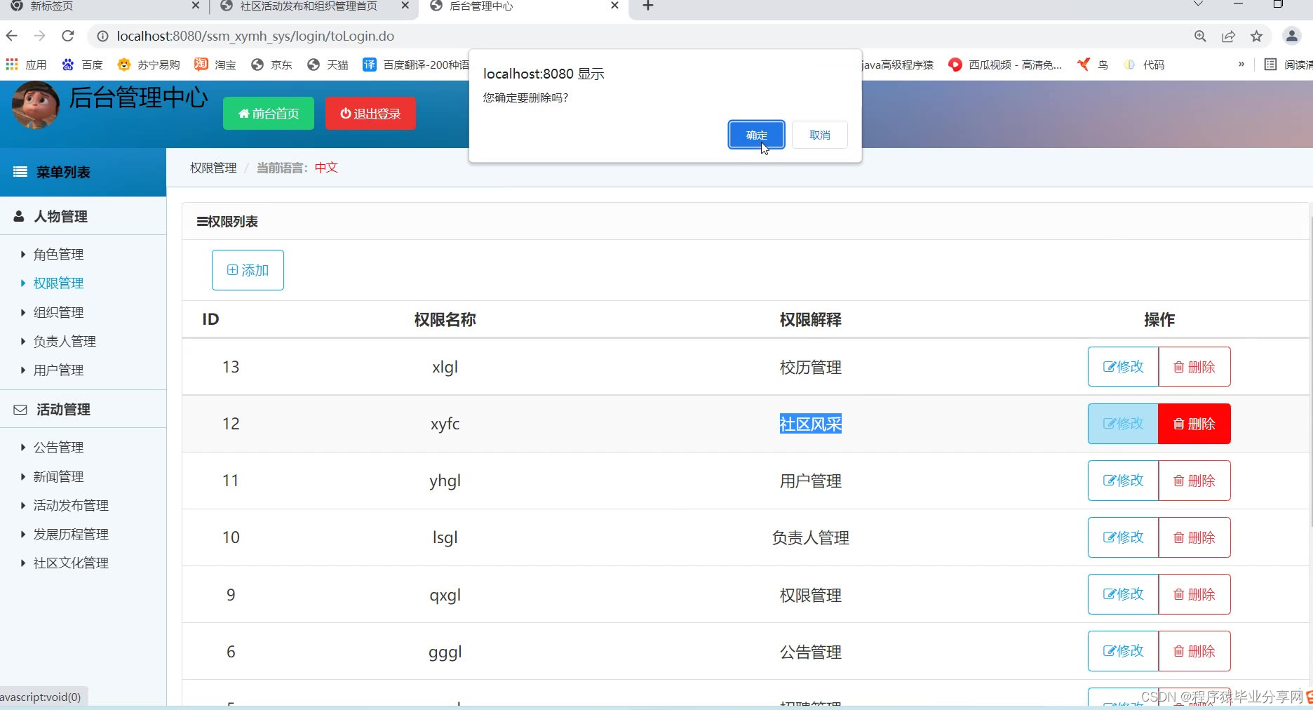Edit row 12 xyfc with 修改
1313x710 pixels.
coord(1123,424)
